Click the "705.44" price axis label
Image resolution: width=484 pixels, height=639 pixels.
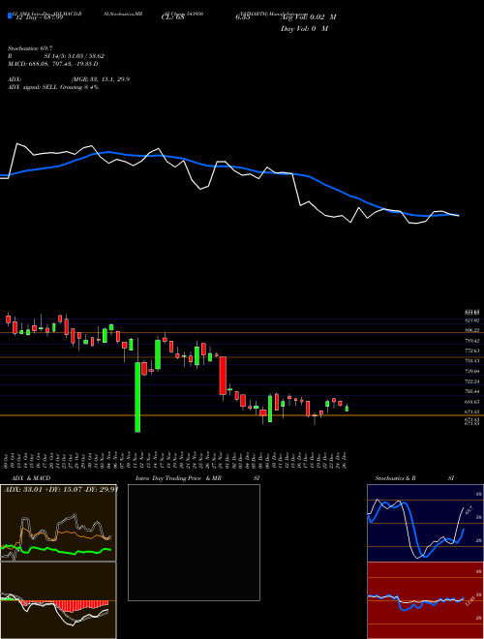point(471,391)
